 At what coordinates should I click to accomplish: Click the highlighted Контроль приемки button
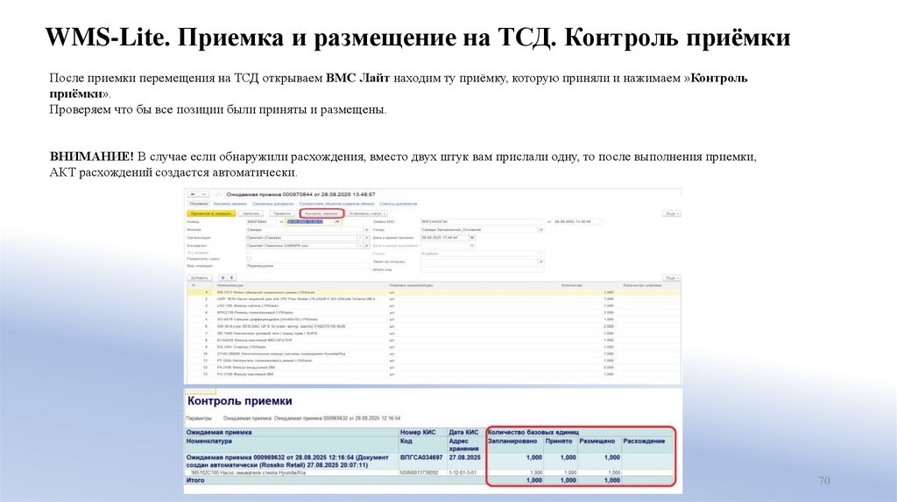pyautogui.click(x=321, y=213)
